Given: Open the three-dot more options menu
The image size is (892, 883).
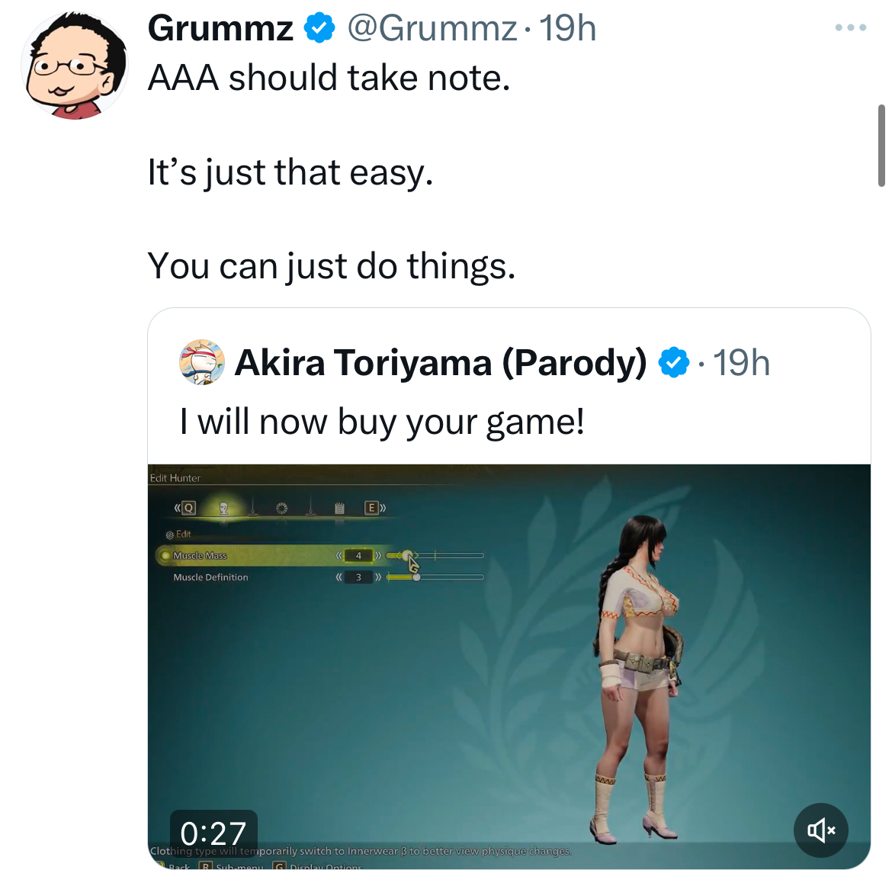Looking at the screenshot, I should click(x=851, y=27).
